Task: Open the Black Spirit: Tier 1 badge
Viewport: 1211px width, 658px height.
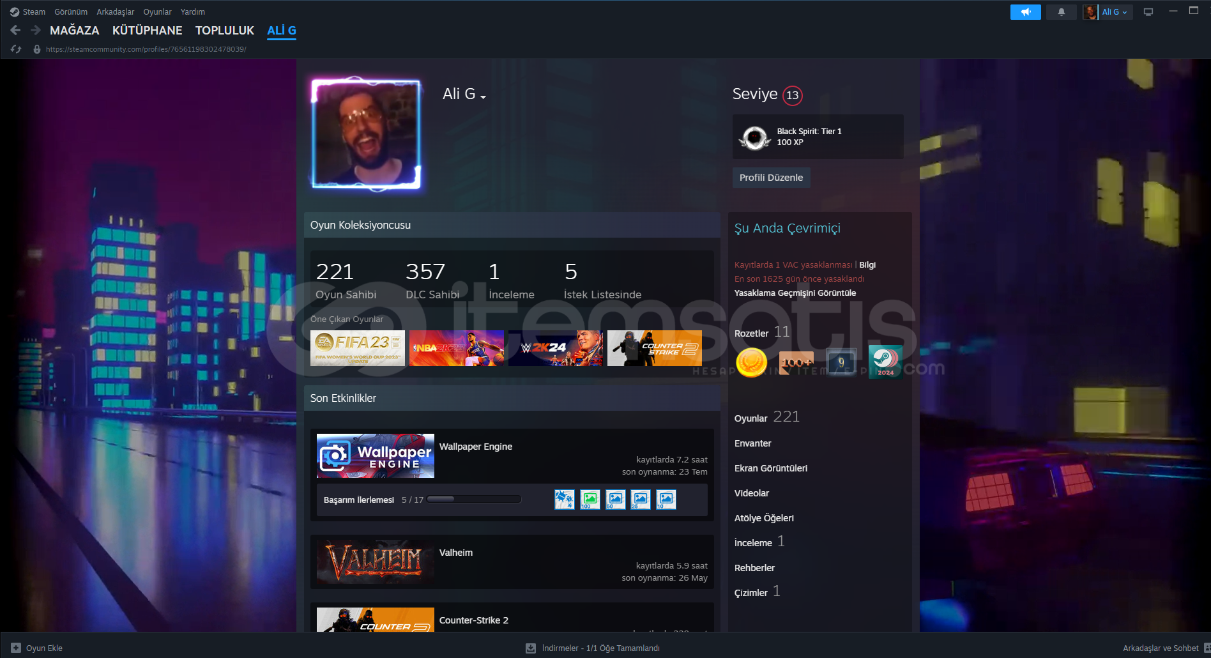Action: 818,137
